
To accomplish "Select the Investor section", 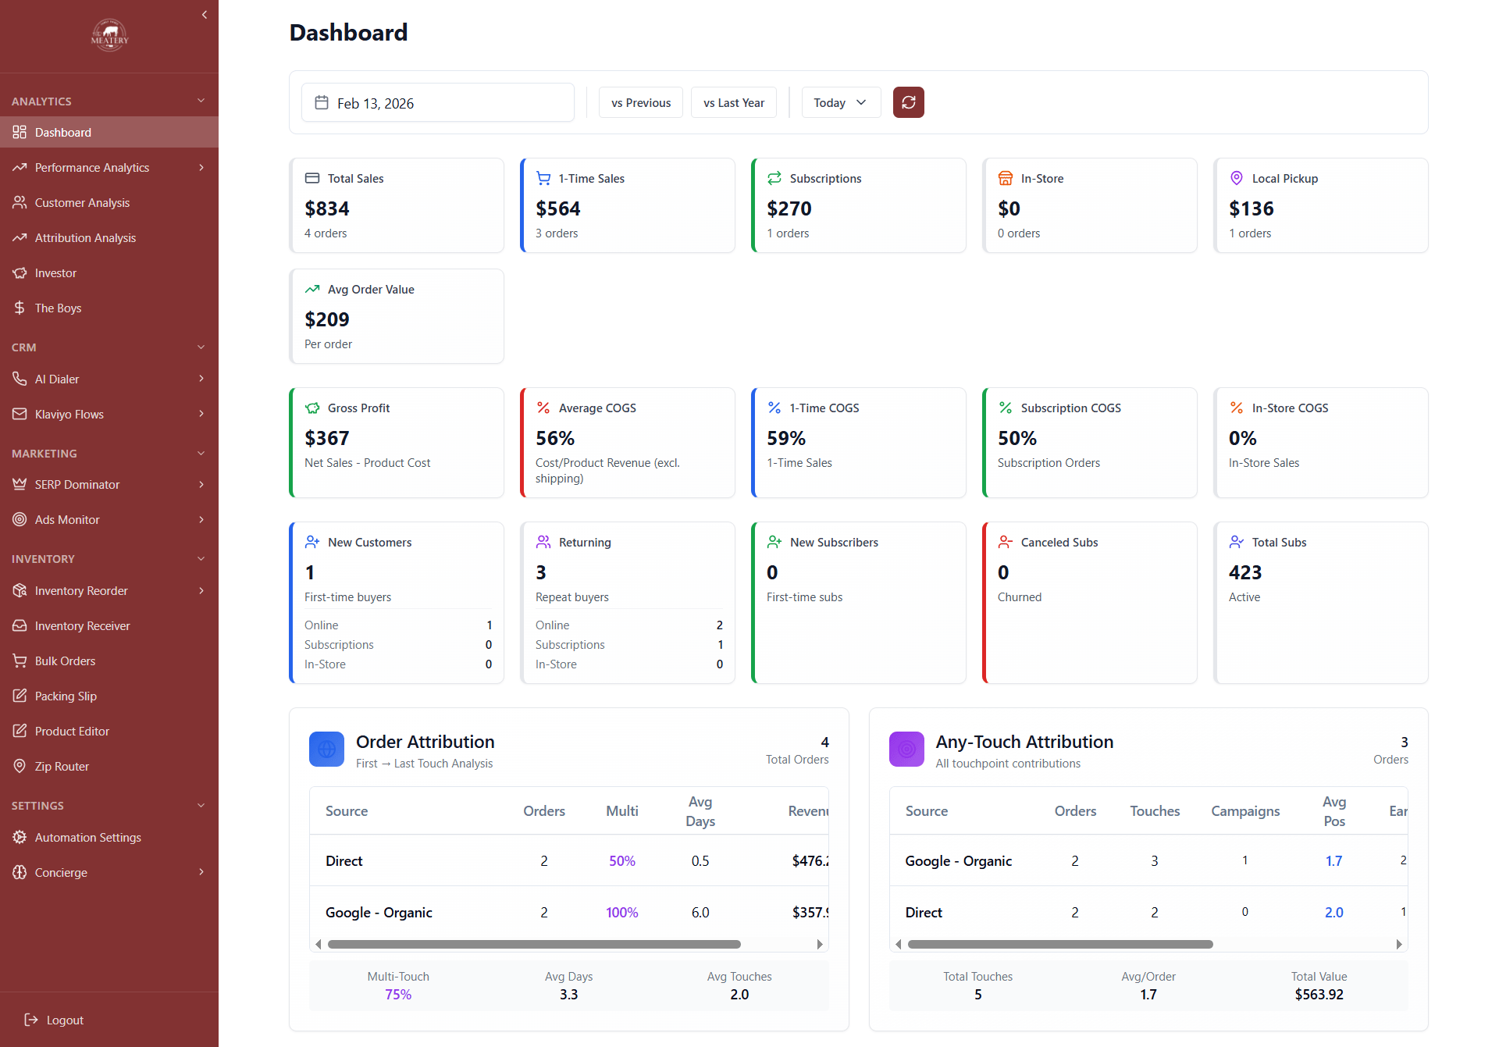I will click(x=55, y=272).
